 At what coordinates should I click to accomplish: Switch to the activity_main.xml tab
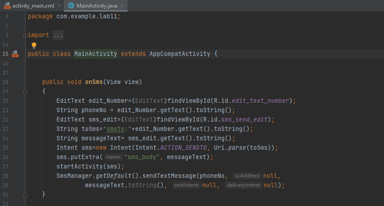pyautogui.click(x=33, y=6)
